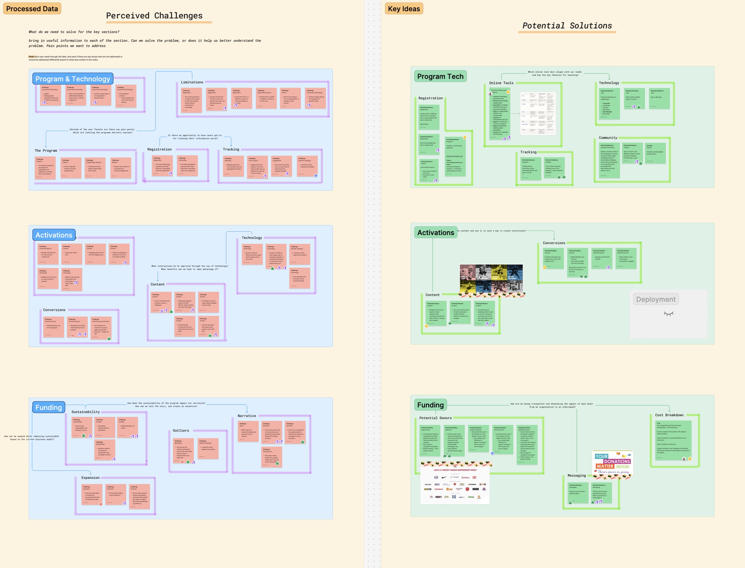Select the Potential Solutions title
The image size is (745, 568).
pyautogui.click(x=567, y=26)
